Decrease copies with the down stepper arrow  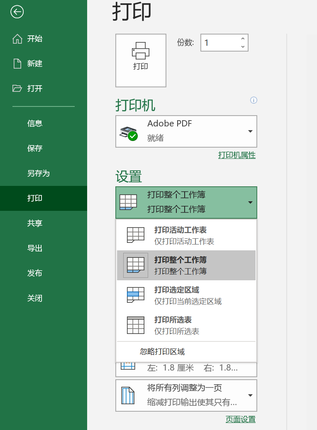[x=243, y=47]
